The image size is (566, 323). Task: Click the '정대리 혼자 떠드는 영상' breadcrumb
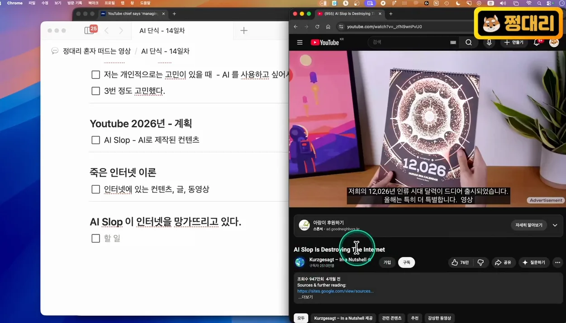coord(97,51)
